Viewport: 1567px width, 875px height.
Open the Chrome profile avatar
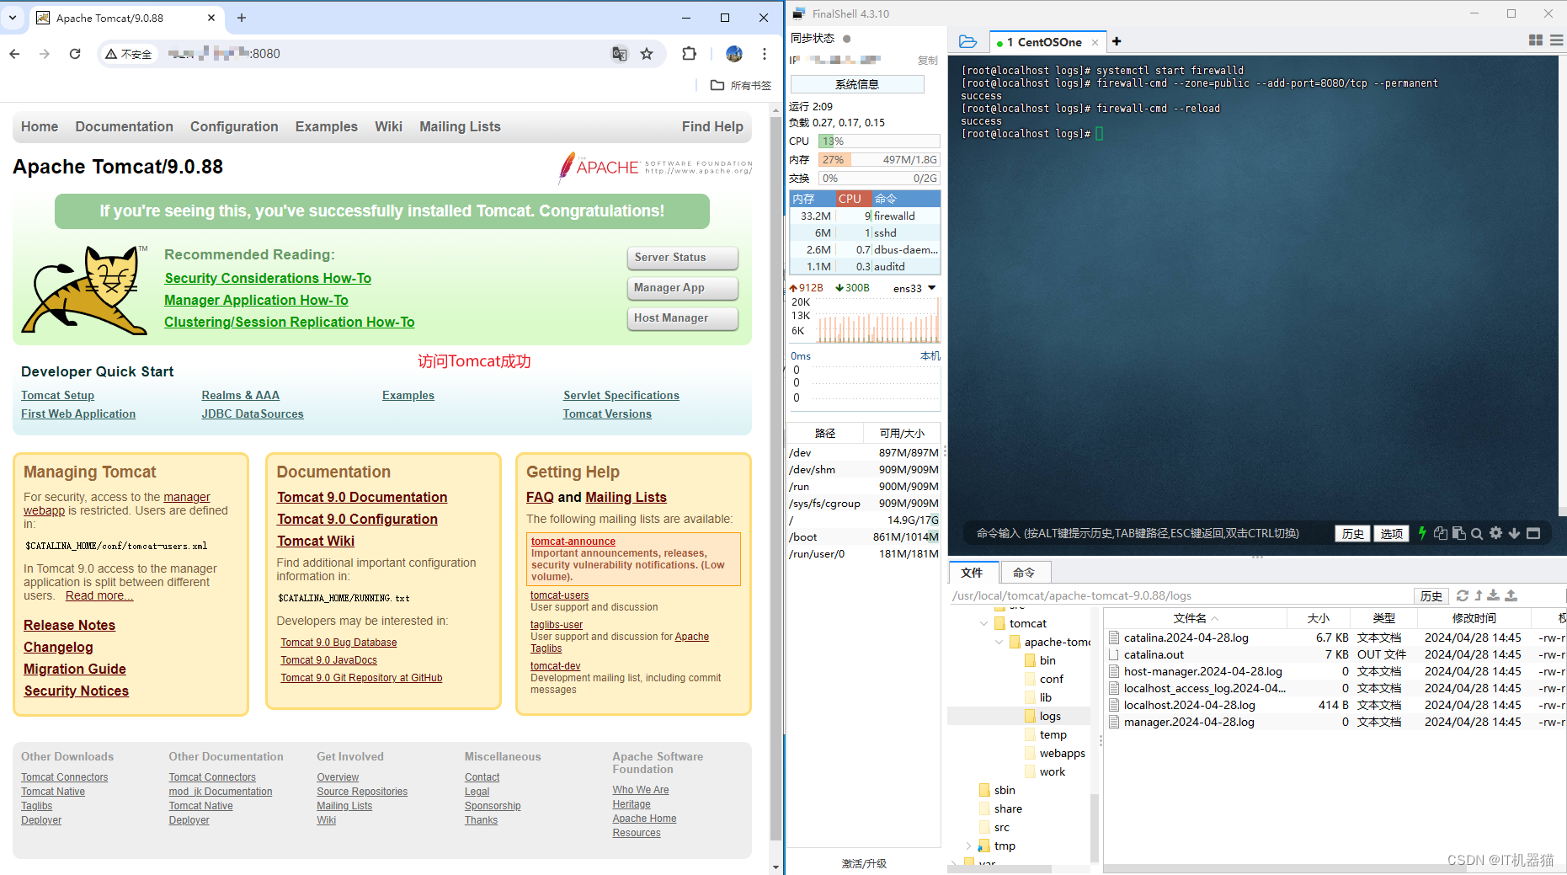[x=734, y=54]
